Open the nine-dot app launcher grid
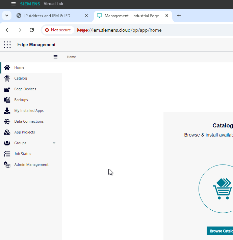233x240 pixels. [x=7, y=45]
